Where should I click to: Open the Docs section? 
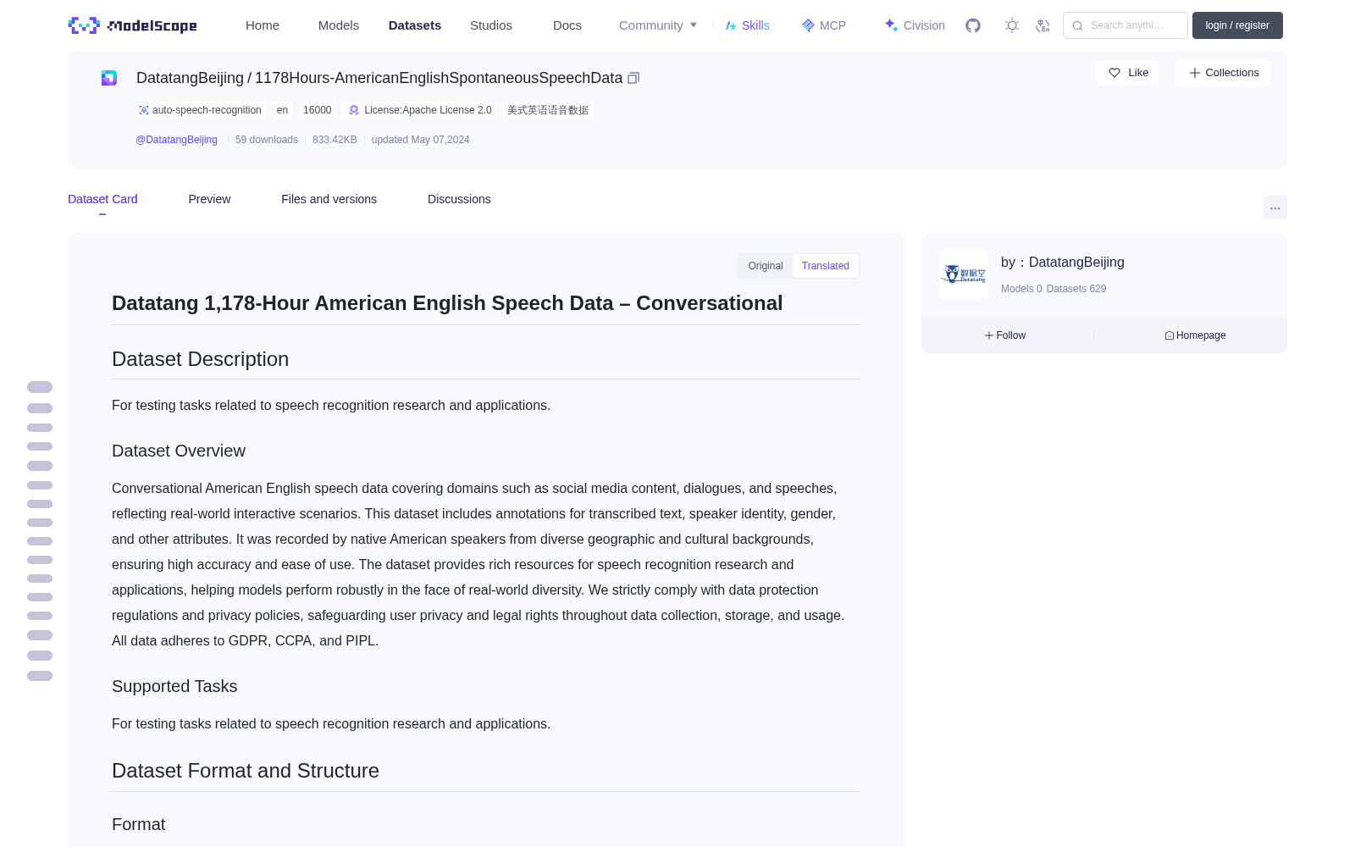tap(567, 25)
